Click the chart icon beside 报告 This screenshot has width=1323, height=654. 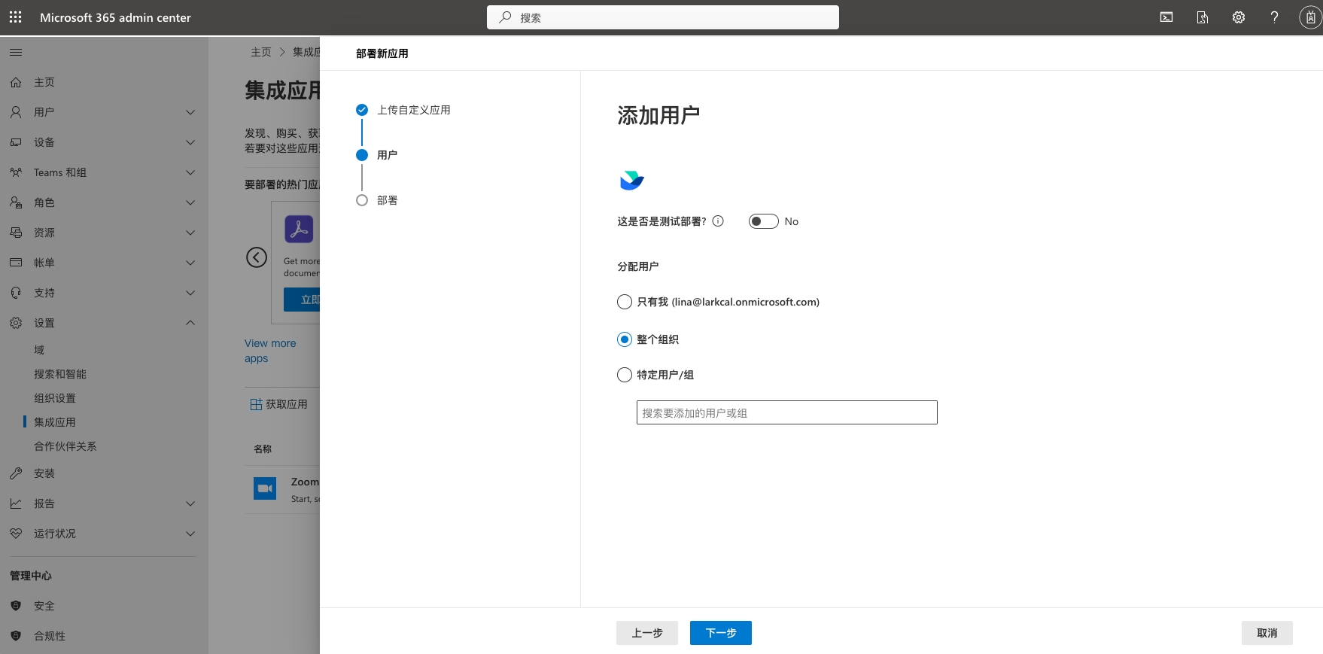coord(16,503)
